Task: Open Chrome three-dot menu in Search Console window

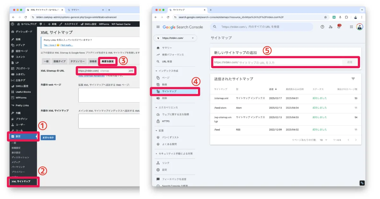Action: tap(362, 17)
